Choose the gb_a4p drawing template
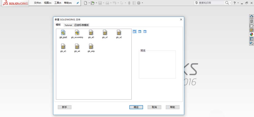Viewport: 254px width, 117px height. tap(91, 46)
